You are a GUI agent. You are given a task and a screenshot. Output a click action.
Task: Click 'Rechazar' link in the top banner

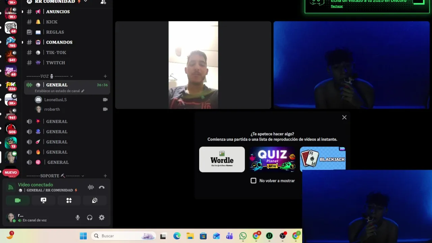[337, 6]
